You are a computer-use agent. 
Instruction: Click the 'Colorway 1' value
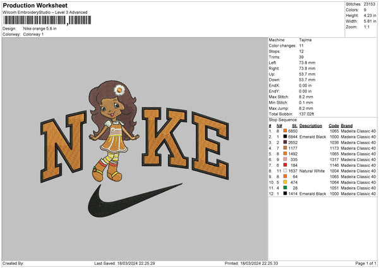[x=33, y=34]
